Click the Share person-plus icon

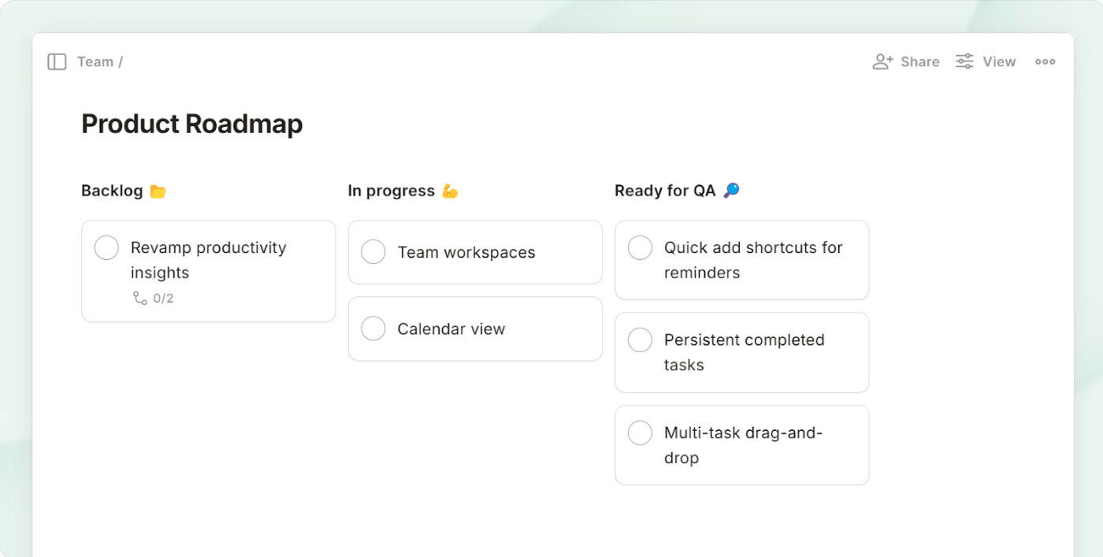882,61
